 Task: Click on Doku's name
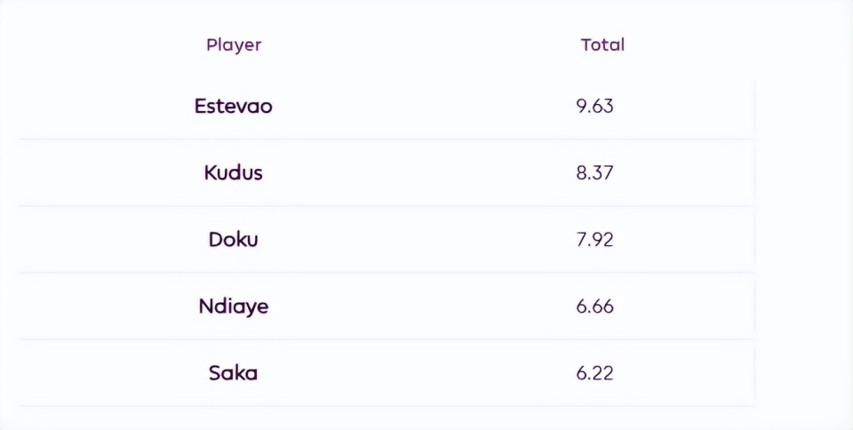click(x=234, y=239)
